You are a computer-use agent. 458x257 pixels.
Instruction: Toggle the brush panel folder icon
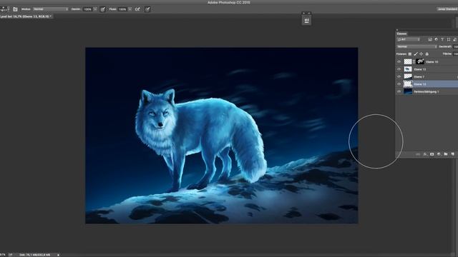coord(15,9)
